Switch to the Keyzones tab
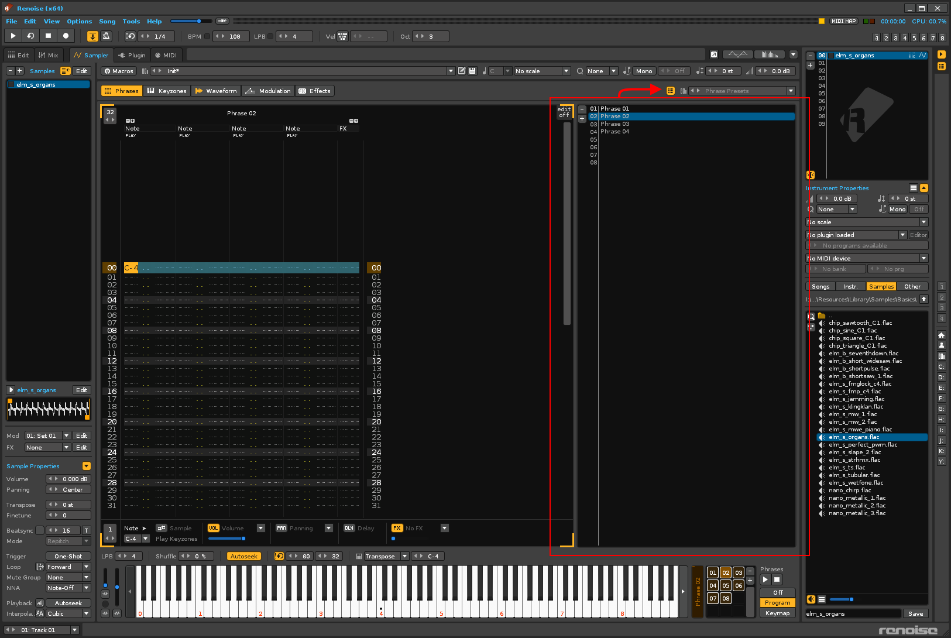Viewport: 951px width, 638px height. pyautogui.click(x=167, y=91)
